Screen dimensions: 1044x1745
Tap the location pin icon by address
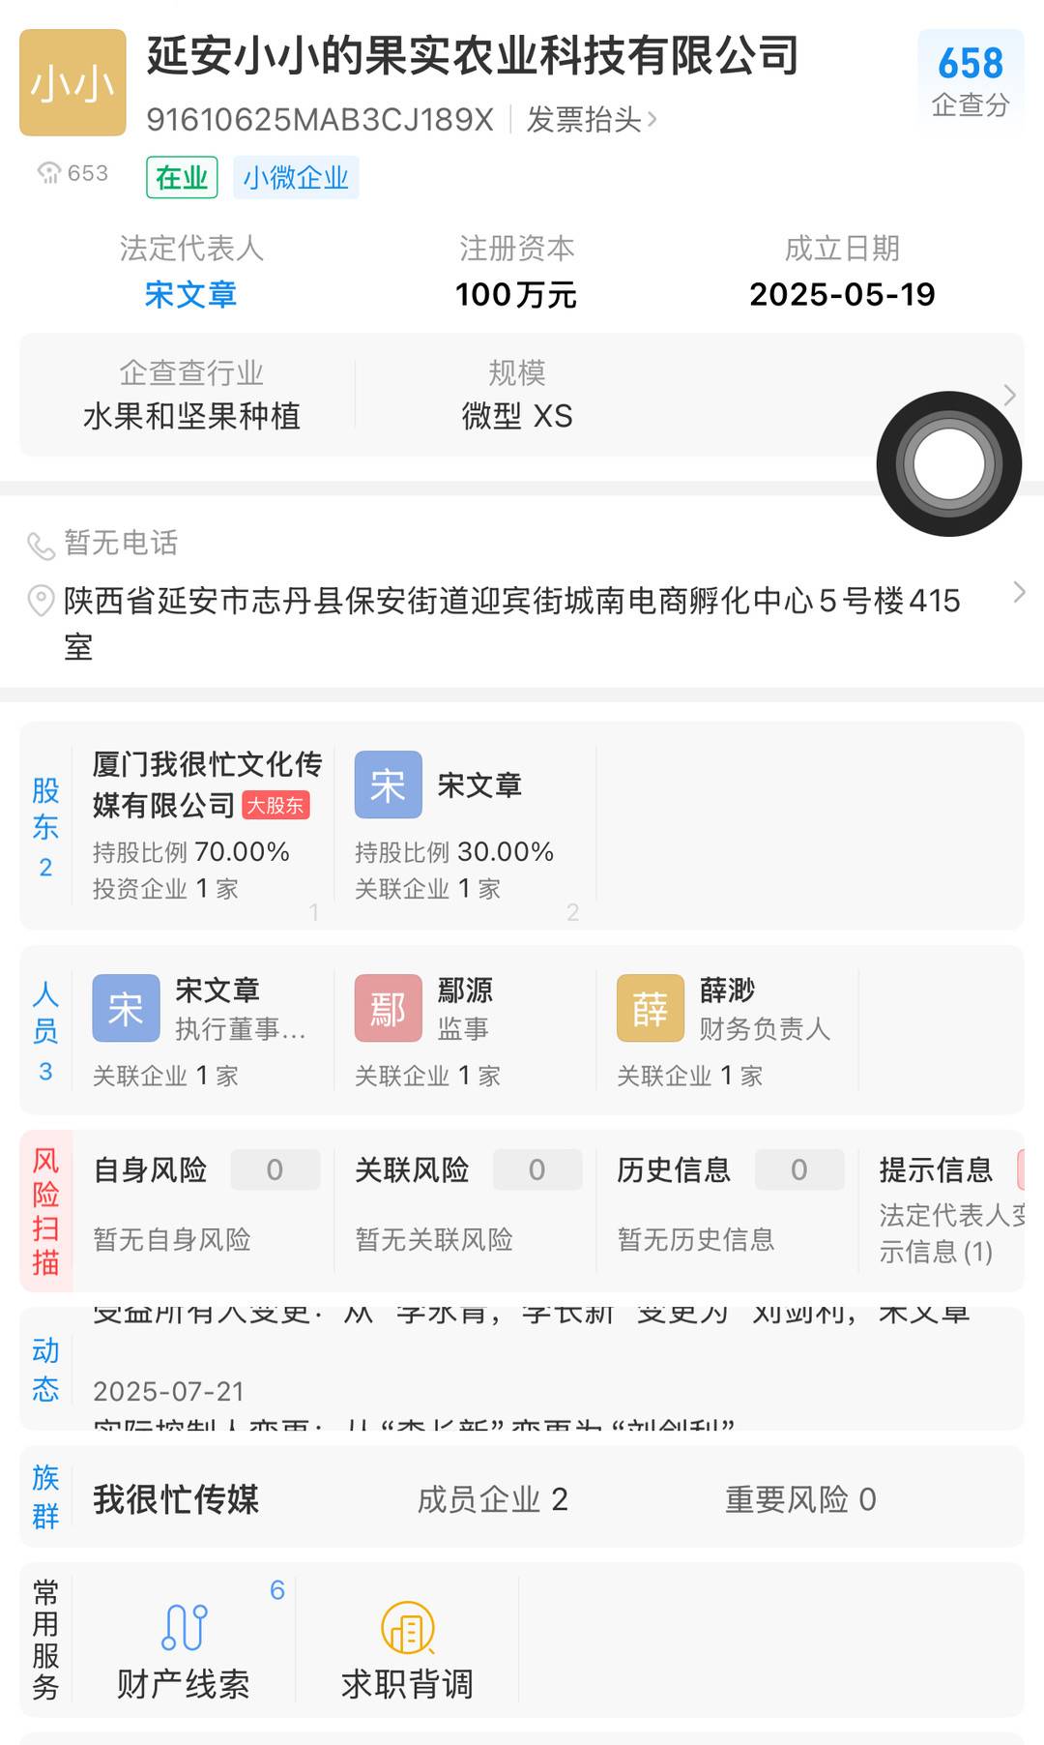click(41, 601)
